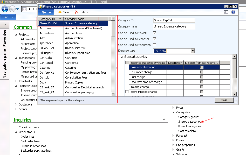Click the view layout icon beside Help
The width and height of the screenshot is (246, 155).
point(226,12)
